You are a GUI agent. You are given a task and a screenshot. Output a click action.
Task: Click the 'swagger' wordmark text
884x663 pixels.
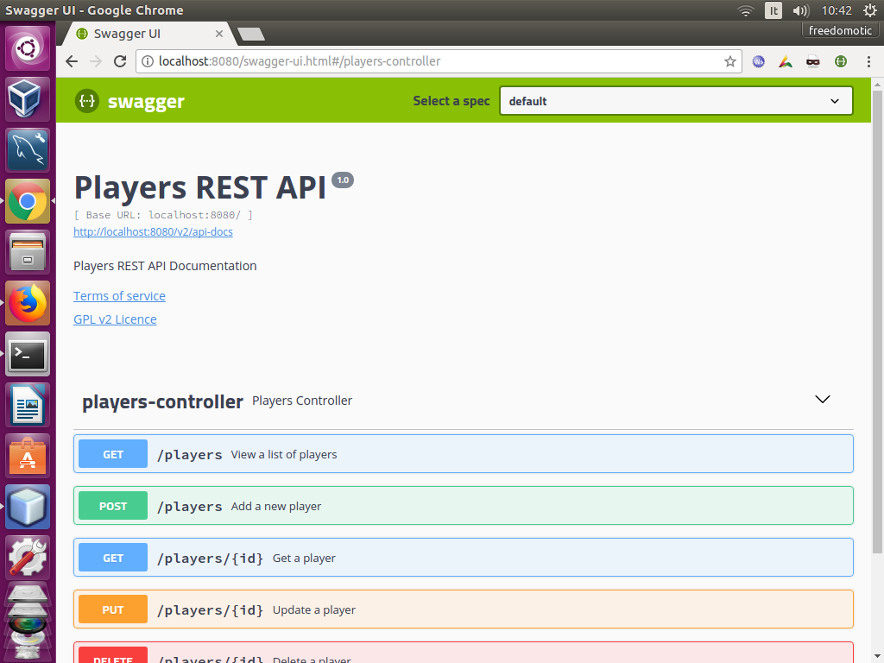click(146, 102)
